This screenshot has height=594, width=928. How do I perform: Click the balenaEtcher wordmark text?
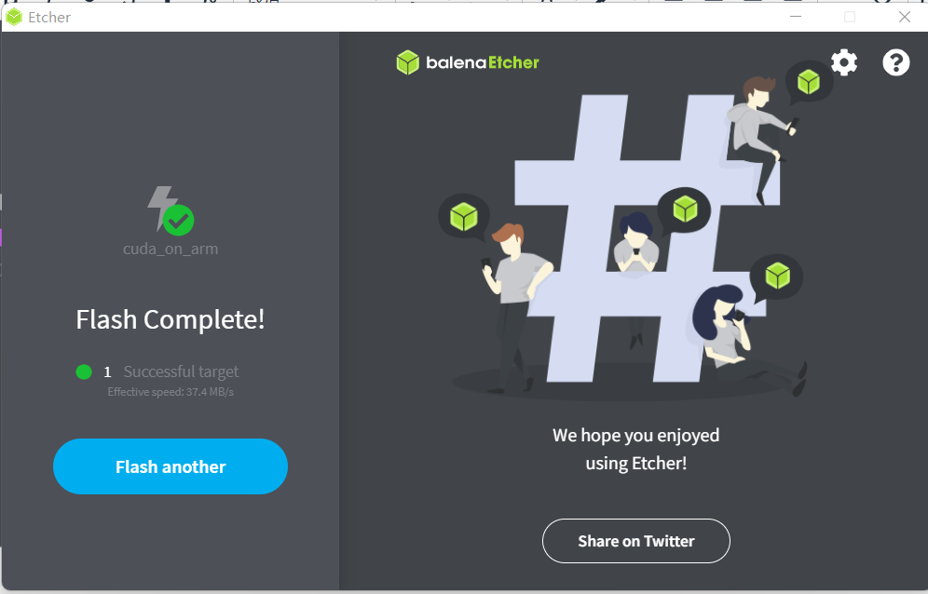[483, 62]
